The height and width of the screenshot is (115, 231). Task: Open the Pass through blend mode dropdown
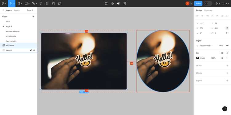click(206, 46)
